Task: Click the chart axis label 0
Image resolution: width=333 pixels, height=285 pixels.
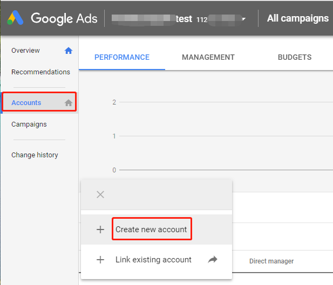Action: pyautogui.click(x=114, y=170)
